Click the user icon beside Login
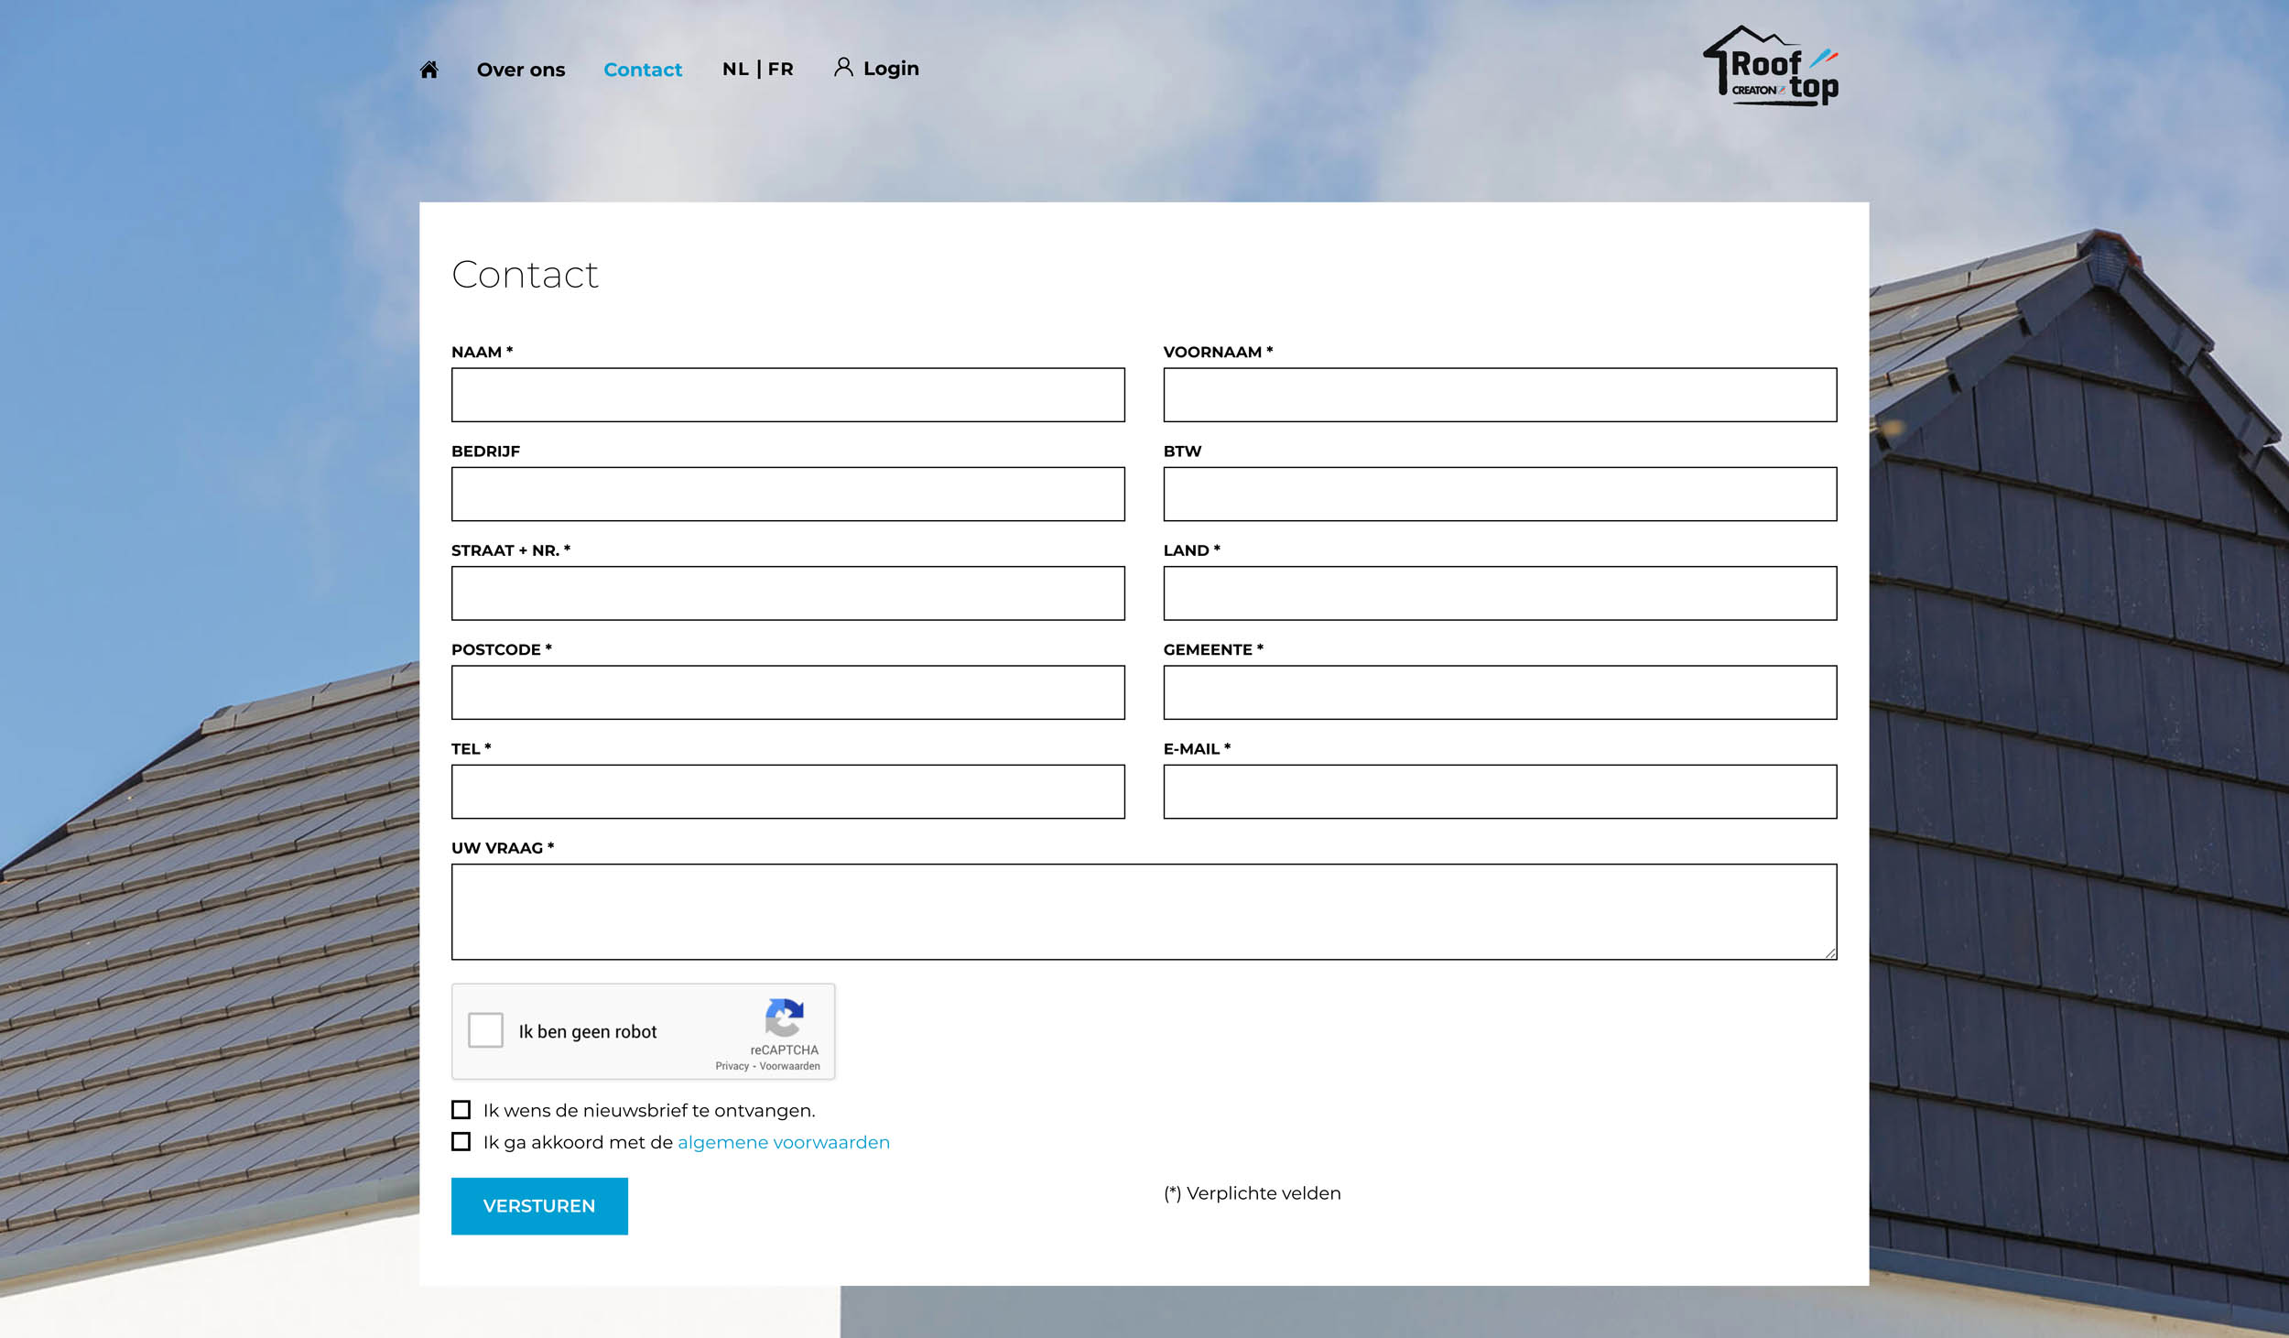The image size is (2289, 1338). tap(843, 67)
